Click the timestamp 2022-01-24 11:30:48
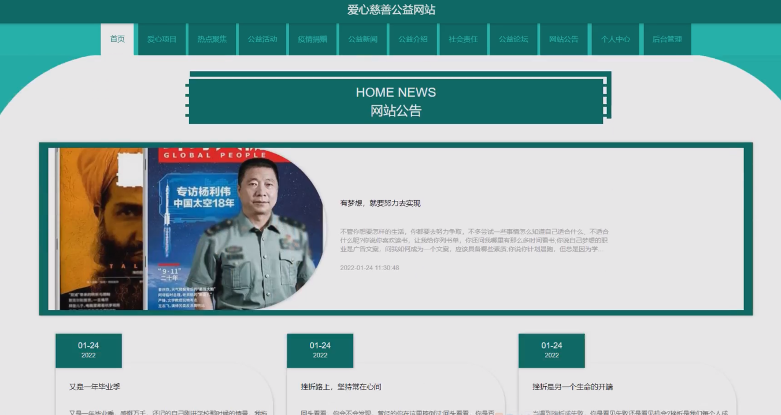781x415 pixels. click(x=369, y=268)
